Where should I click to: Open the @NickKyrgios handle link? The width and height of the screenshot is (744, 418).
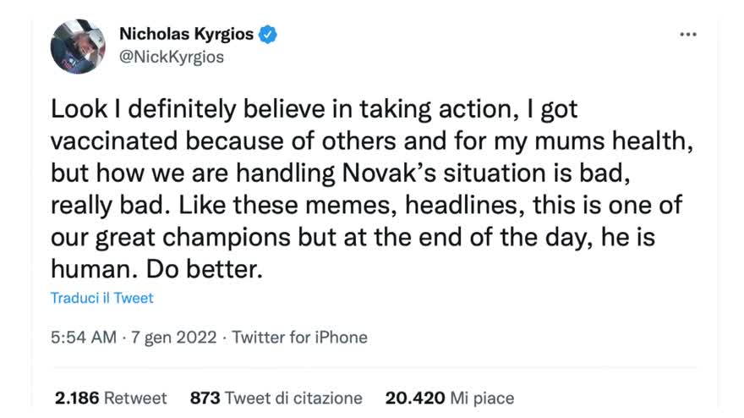click(x=172, y=57)
